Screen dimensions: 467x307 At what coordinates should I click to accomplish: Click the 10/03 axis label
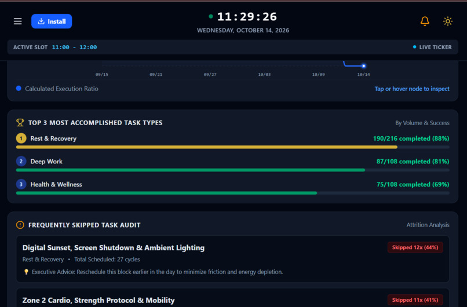[264, 75]
